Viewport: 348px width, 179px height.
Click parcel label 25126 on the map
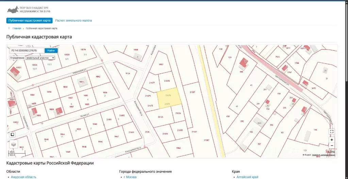178,113
